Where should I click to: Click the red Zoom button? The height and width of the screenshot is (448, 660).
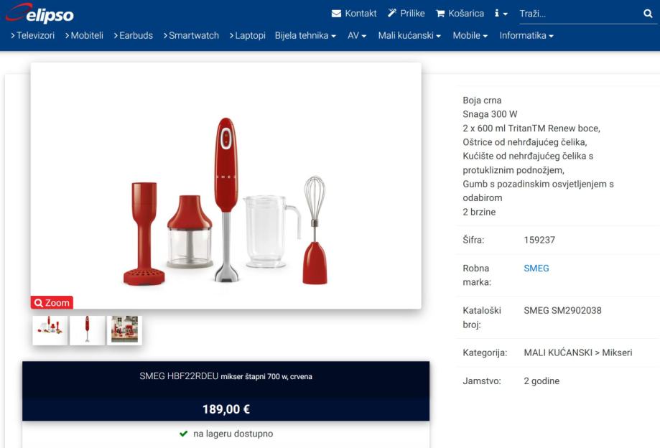pos(52,302)
